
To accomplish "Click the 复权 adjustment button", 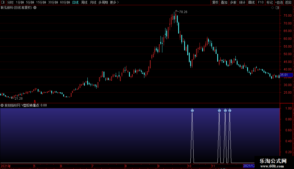I will point(215,2).
